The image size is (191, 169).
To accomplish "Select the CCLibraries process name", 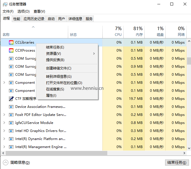I will pyautogui.click(x=25, y=42).
